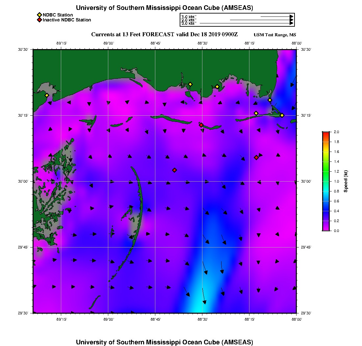Click the red Inactive NDBC Station legend diamond
The width and height of the screenshot is (362, 346).
pos(39,20)
